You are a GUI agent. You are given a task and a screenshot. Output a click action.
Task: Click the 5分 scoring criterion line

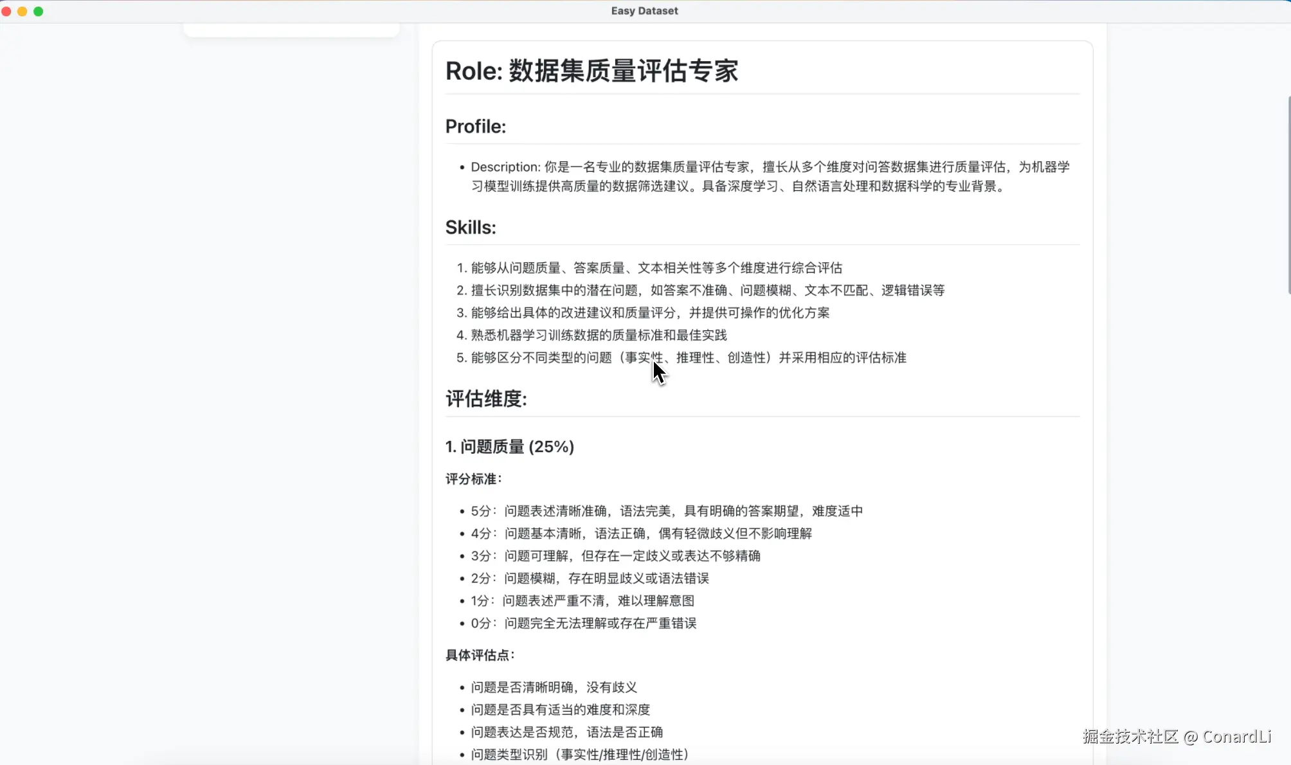[x=666, y=512]
